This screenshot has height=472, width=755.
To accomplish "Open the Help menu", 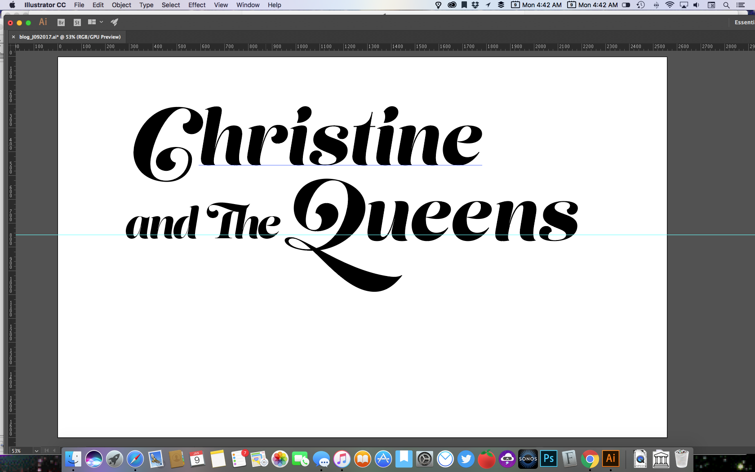I will [274, 5].
